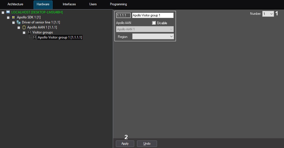Image resolution: width=284 pixels, height=148 pixels.
Task: Open the Apollo AAN 1 dropdown
Action: tap(145, 29)
